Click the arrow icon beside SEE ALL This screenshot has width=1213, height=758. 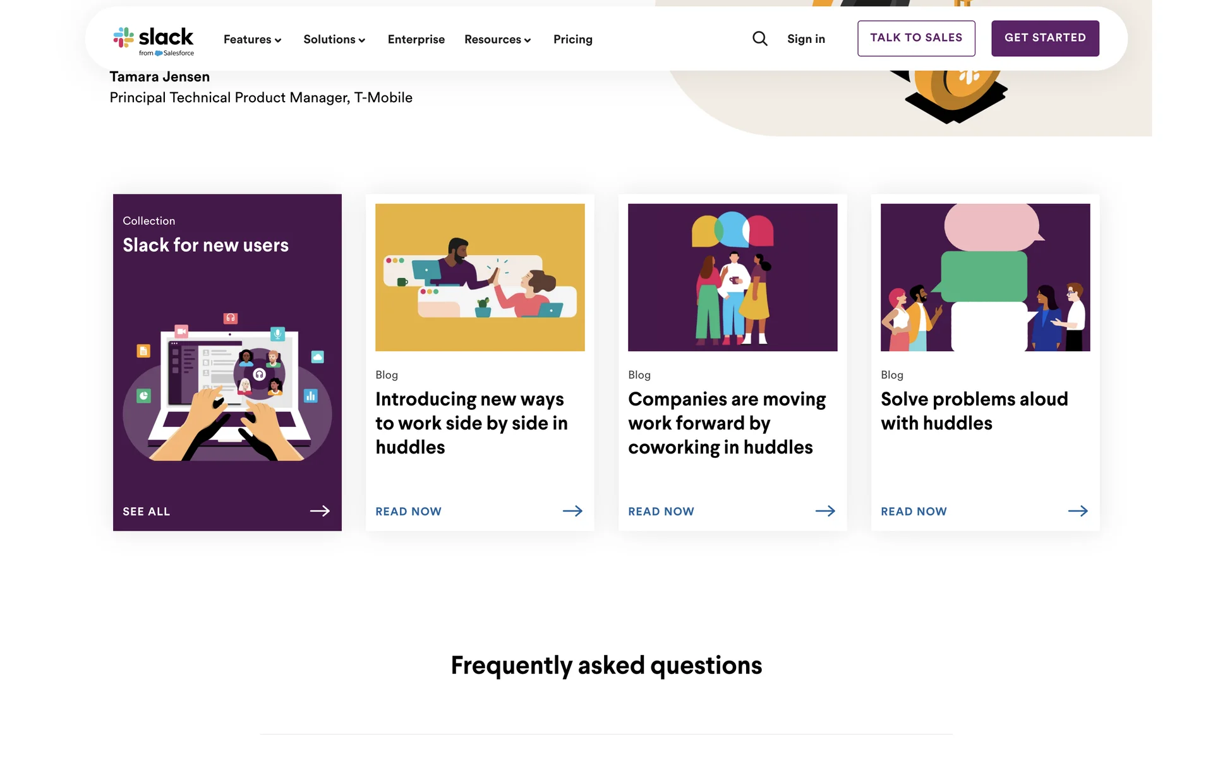point(320,511)
